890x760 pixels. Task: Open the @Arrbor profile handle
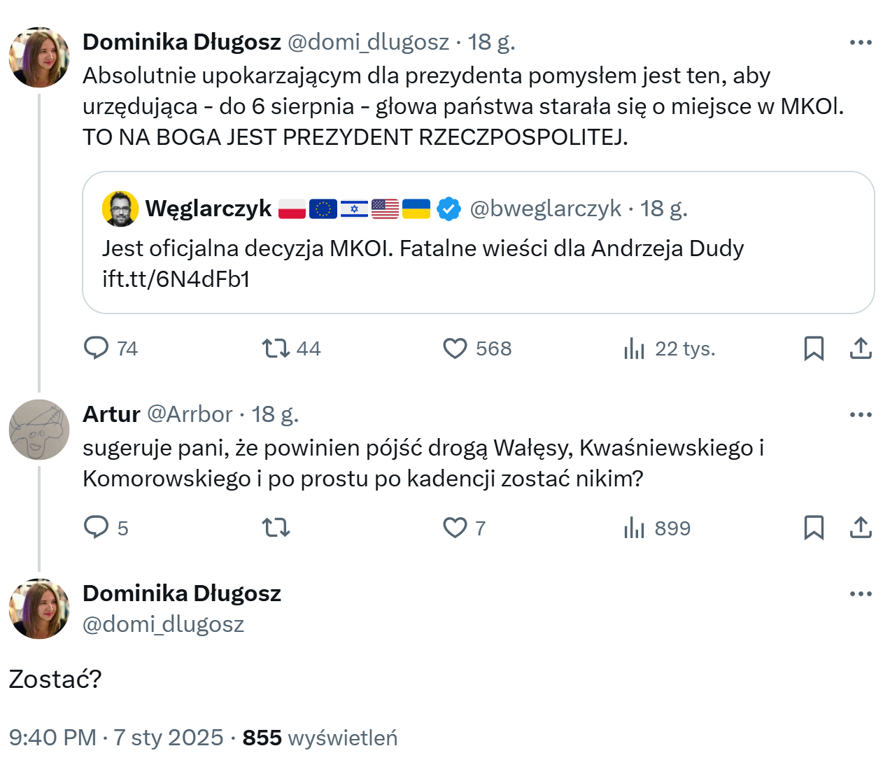click(190, 414)
